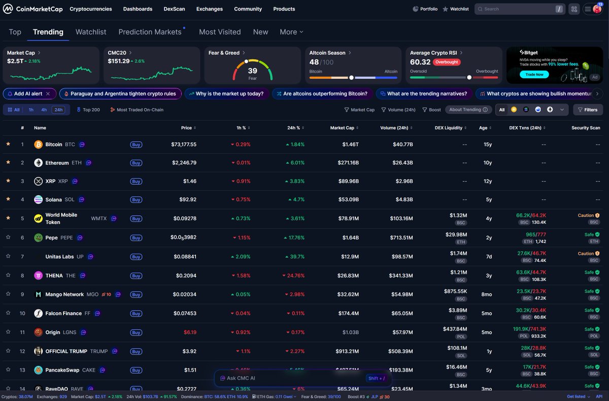
Task: Unstar World Mobile Token from the watchlist
Action: (8, 218)
